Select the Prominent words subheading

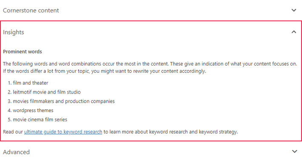tap(23, 52)
